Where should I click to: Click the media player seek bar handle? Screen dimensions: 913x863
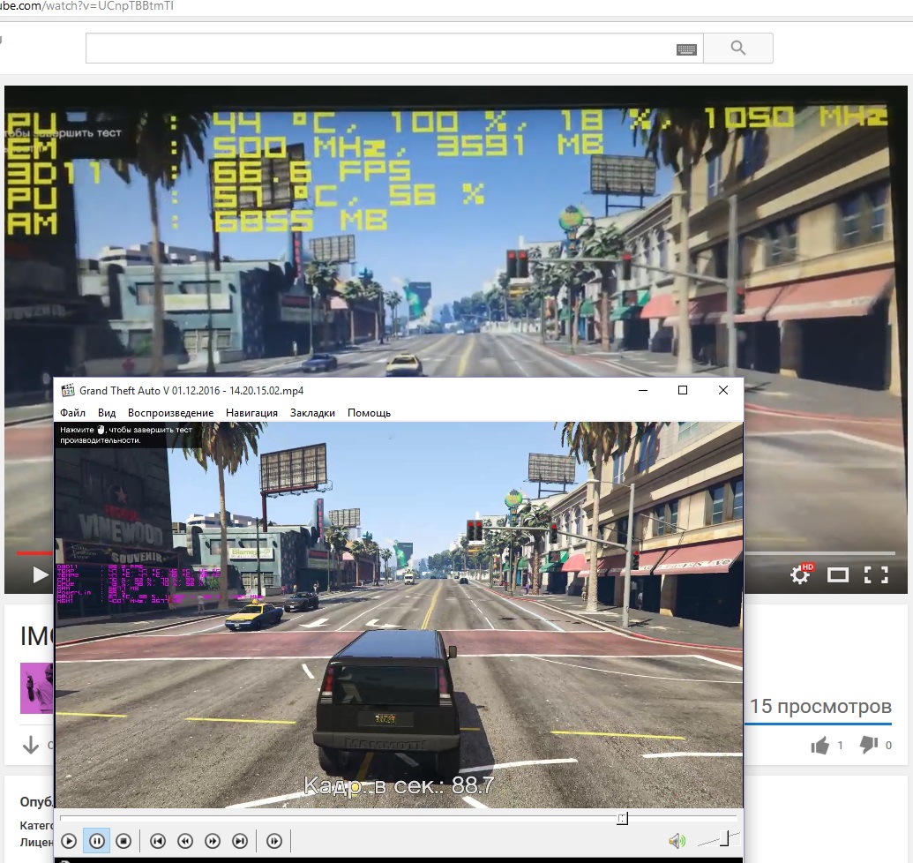tap(623, 819)
